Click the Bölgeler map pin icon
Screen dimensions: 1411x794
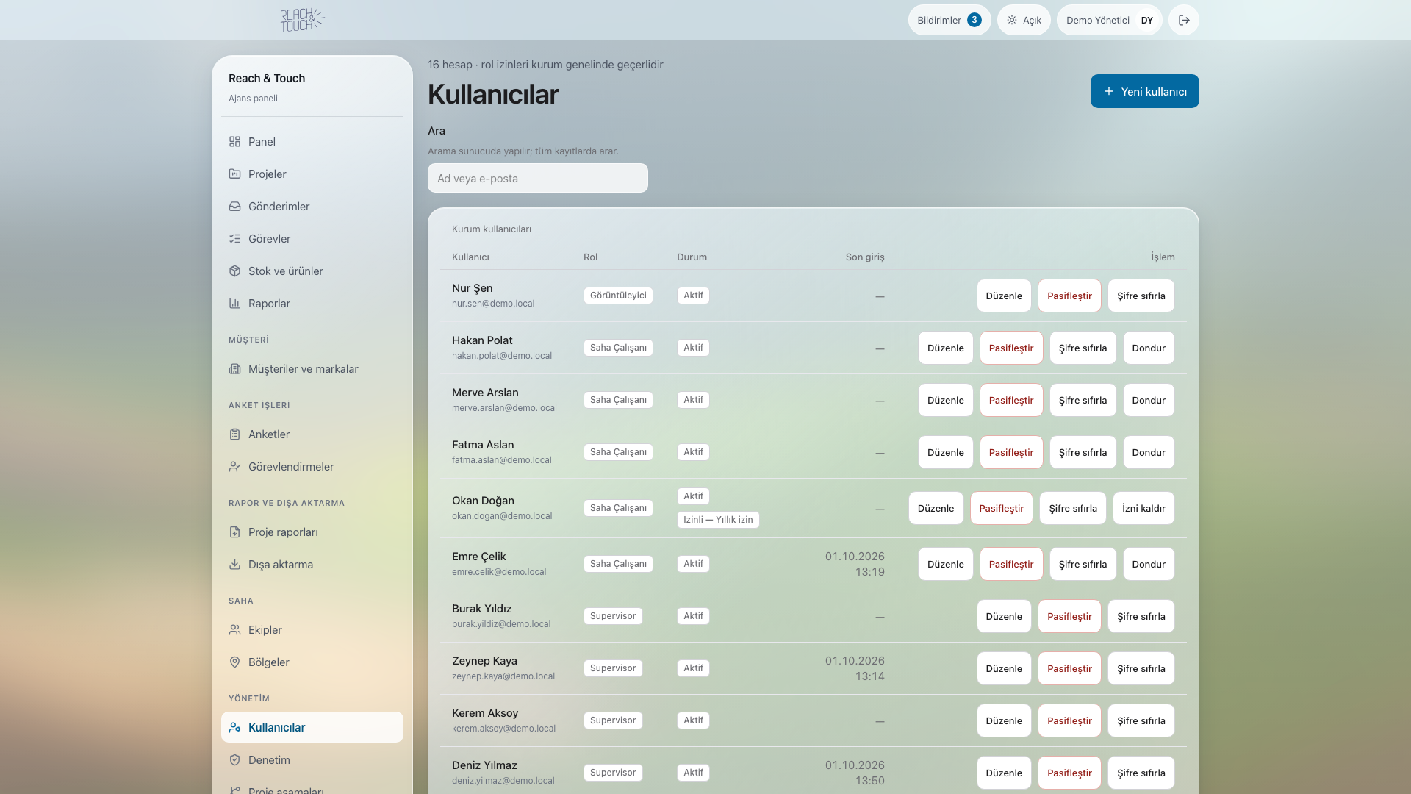234,662
